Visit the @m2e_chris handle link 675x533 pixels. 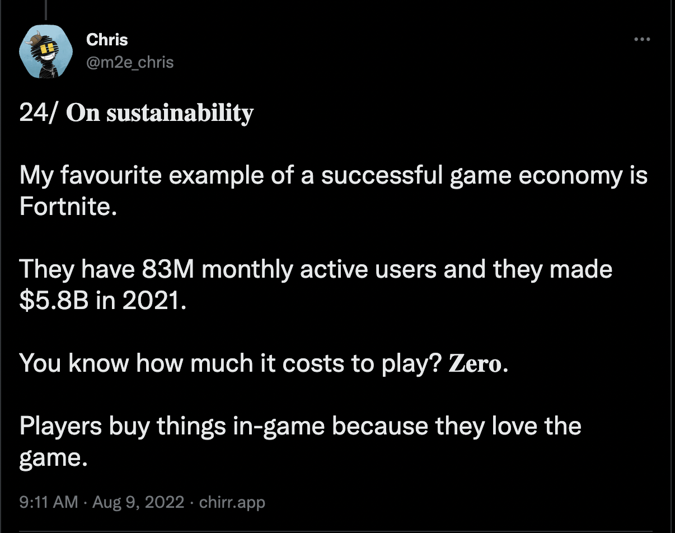click(130, 62)
